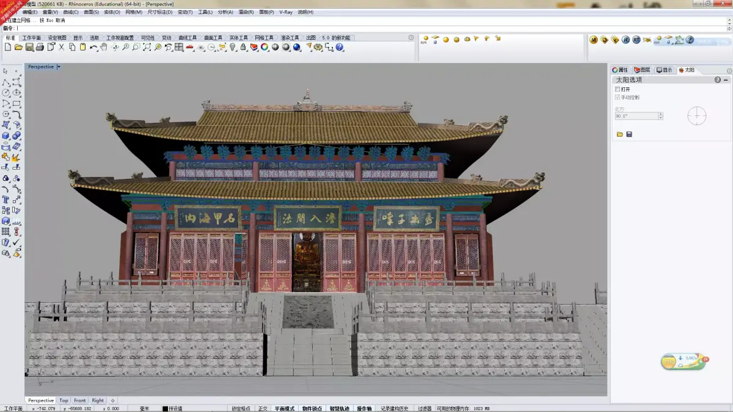This screenshot has height=412, width=733.
Task: Click the color wheel properties icon
Action: click(264, 47)
